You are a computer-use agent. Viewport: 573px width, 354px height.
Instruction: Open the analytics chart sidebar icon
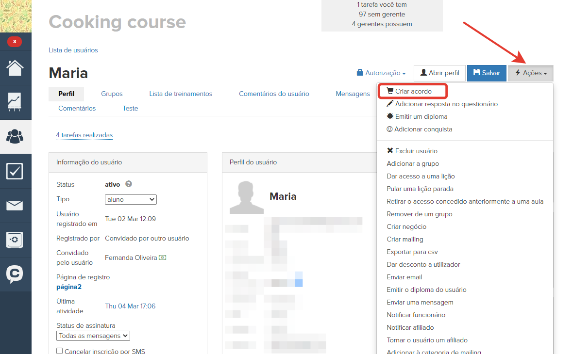(15, 102)
